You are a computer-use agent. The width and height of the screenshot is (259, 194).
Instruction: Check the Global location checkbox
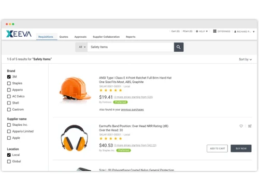[9, 161]
